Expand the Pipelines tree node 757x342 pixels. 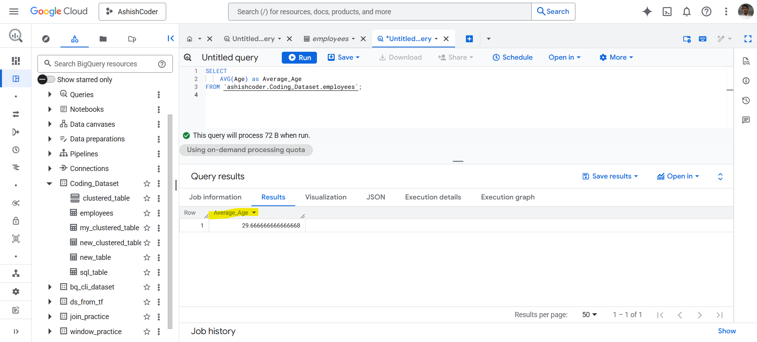tap(50, 154)
